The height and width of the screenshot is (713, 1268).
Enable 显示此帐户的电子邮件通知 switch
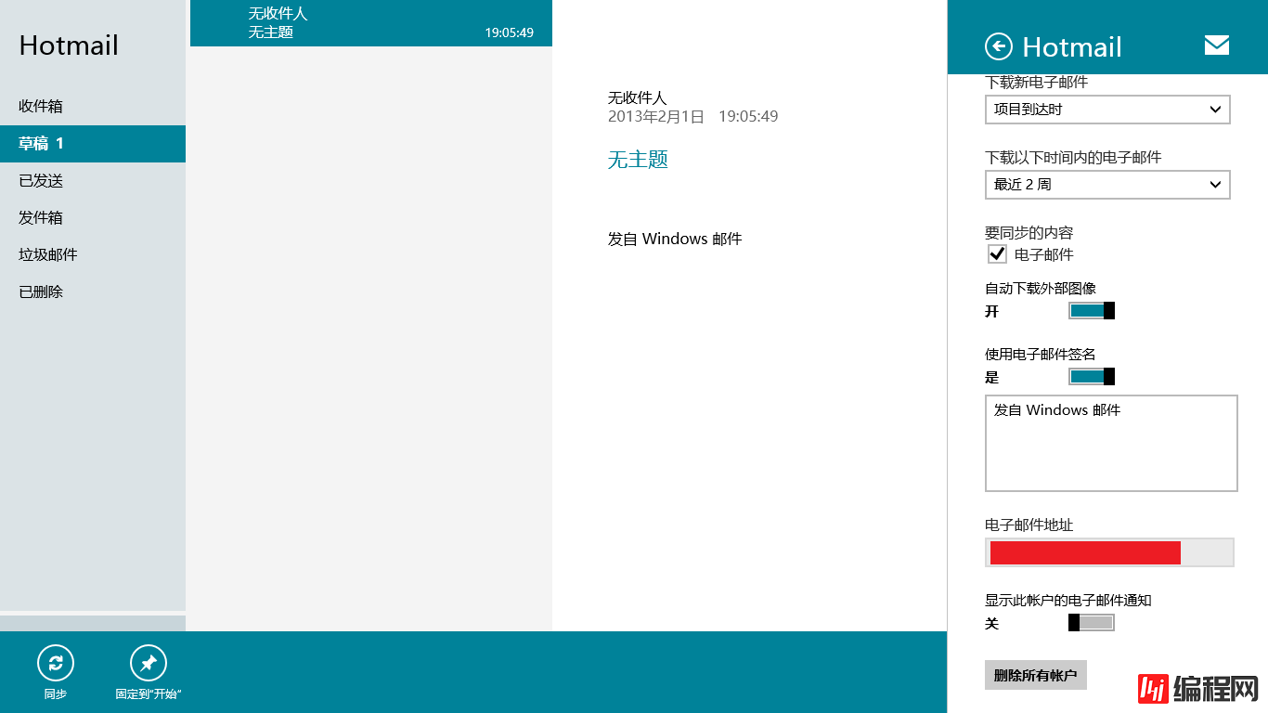(x=1092, y=623)
